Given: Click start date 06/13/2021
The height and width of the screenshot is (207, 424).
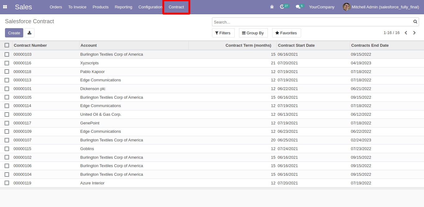Looking at the screenshot, I should (x=288, y=114).
